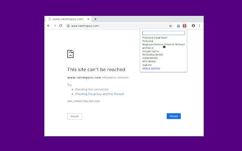Choose the plain Pinboard entry
Viewport: 242px width, 151px height.
click(x=147, y=41)
